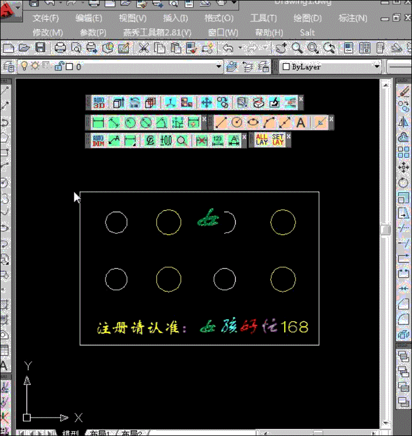Expand the Undo history dropdown arrow

pos(240,48)
